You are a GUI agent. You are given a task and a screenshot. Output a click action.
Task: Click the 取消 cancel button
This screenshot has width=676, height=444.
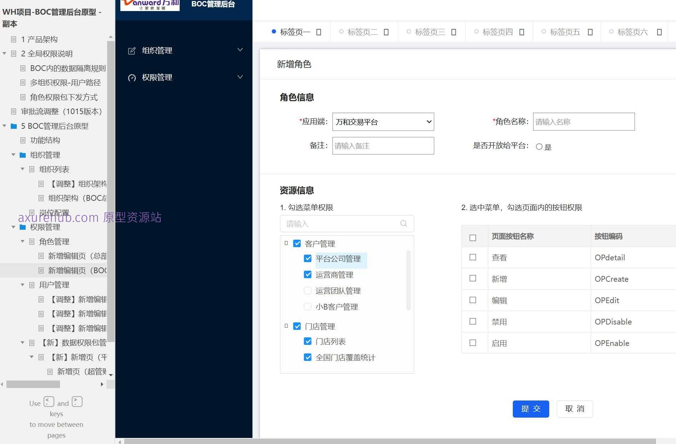pos(575,409)
